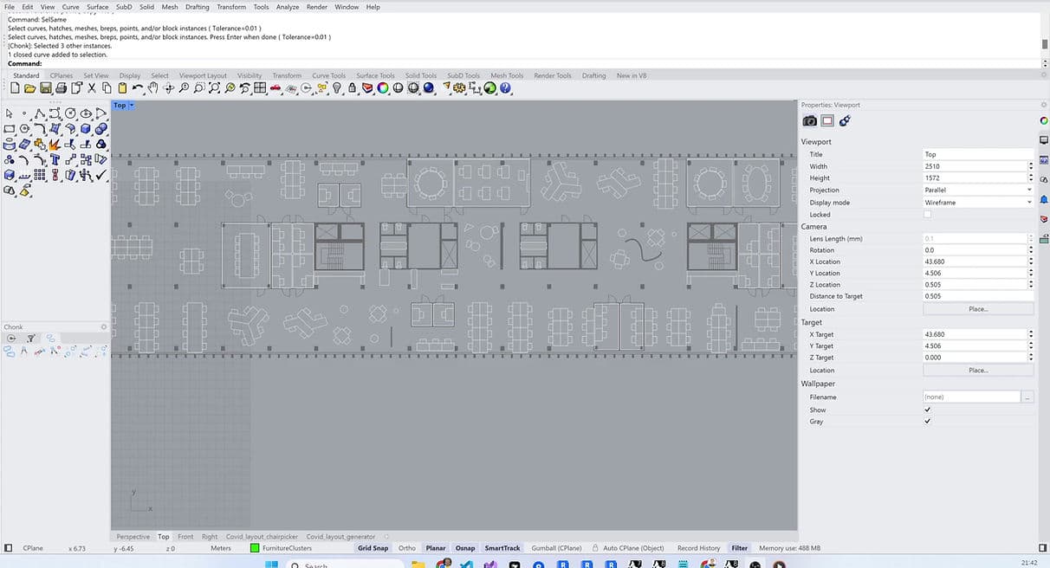Select the Pan view hand tool
This screenshot has width=1050, height=568.
click(x=153, y=88)
